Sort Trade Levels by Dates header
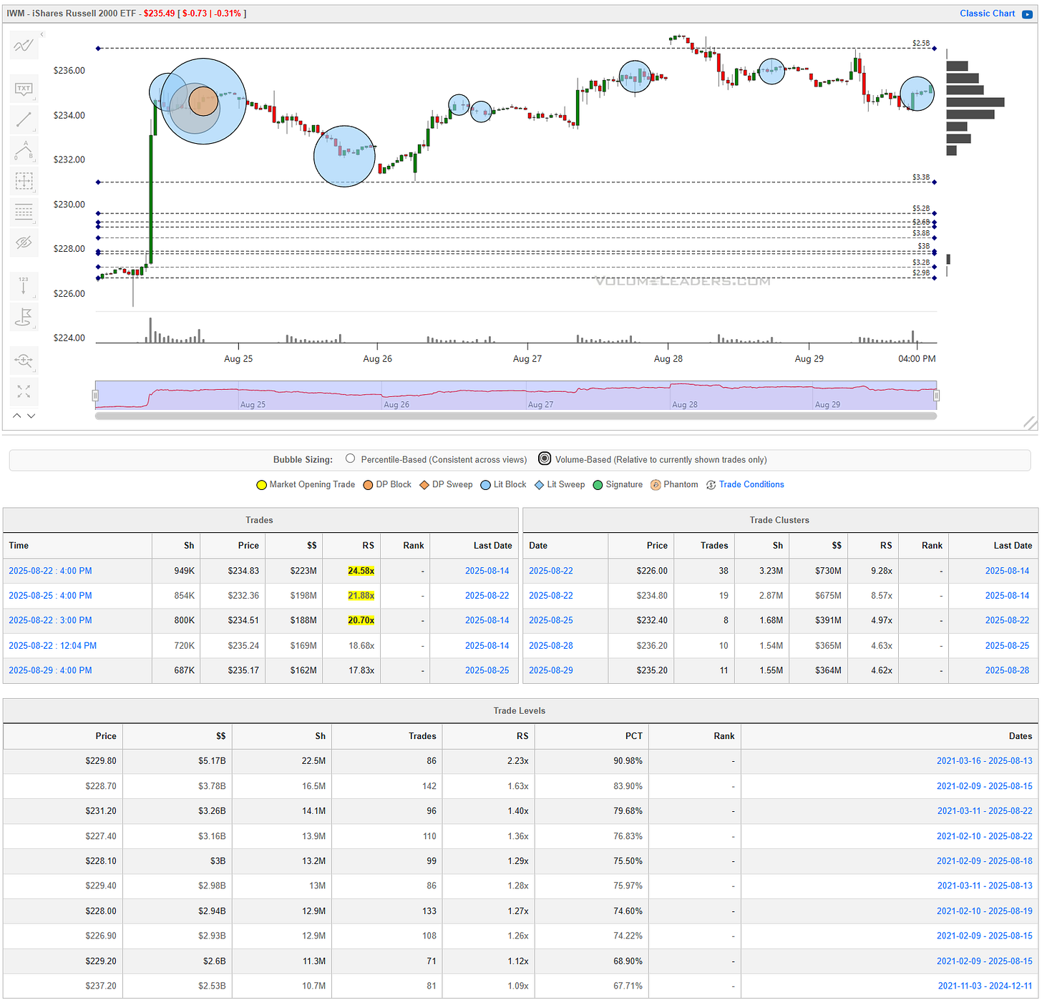The width and height of the screenshot is (1042, 1000). point(1021,736)
